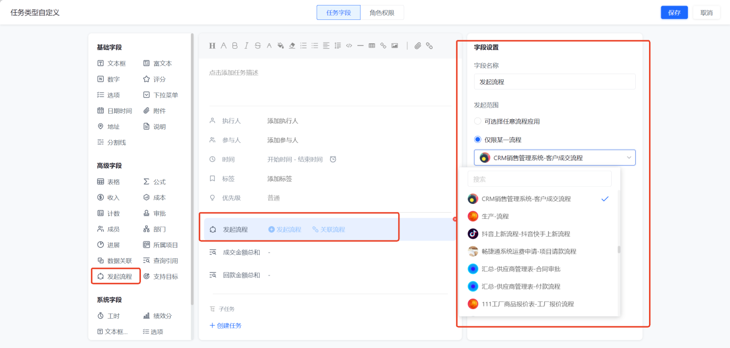Add the 日期时间 field
This screenshot has width=730, height=348.
114,111
